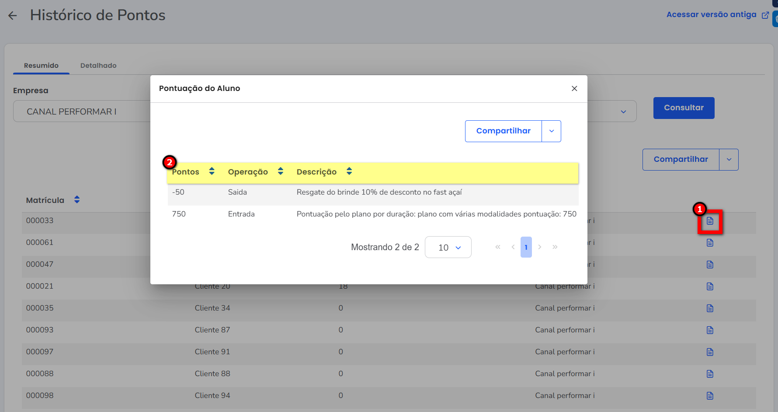Expand the modal Compartilhar dropdown arrow

[x=551, y=131]
